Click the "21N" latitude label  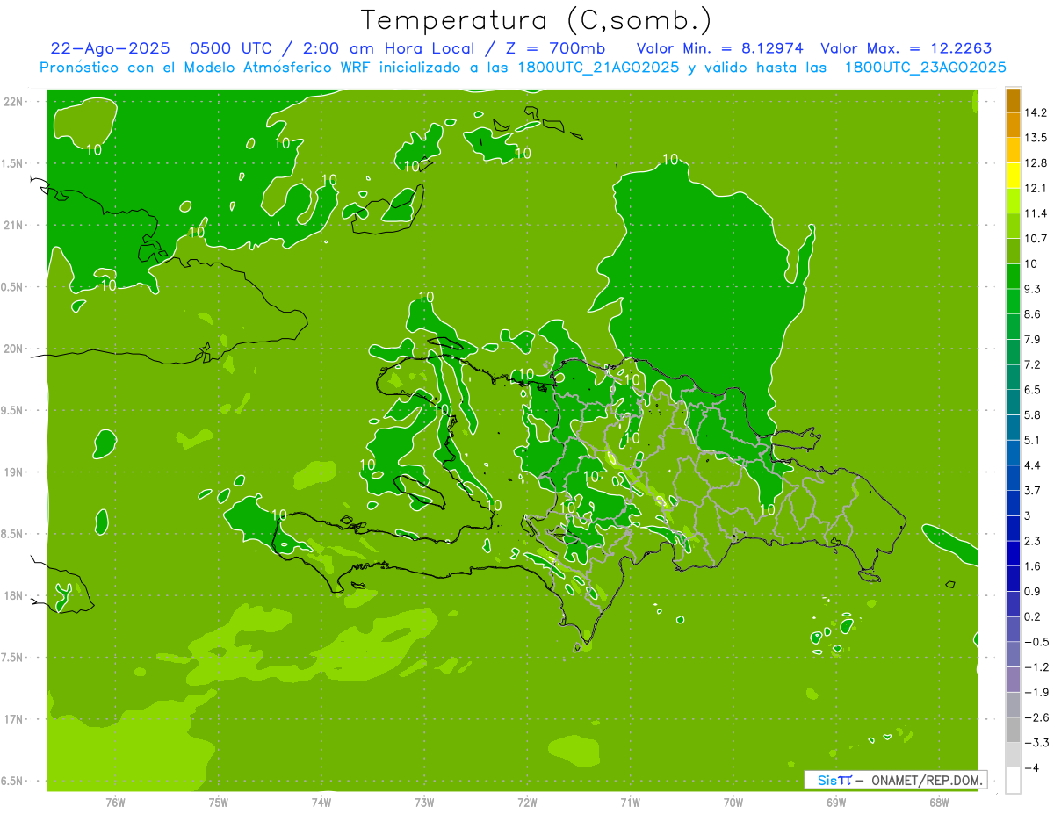14,225
